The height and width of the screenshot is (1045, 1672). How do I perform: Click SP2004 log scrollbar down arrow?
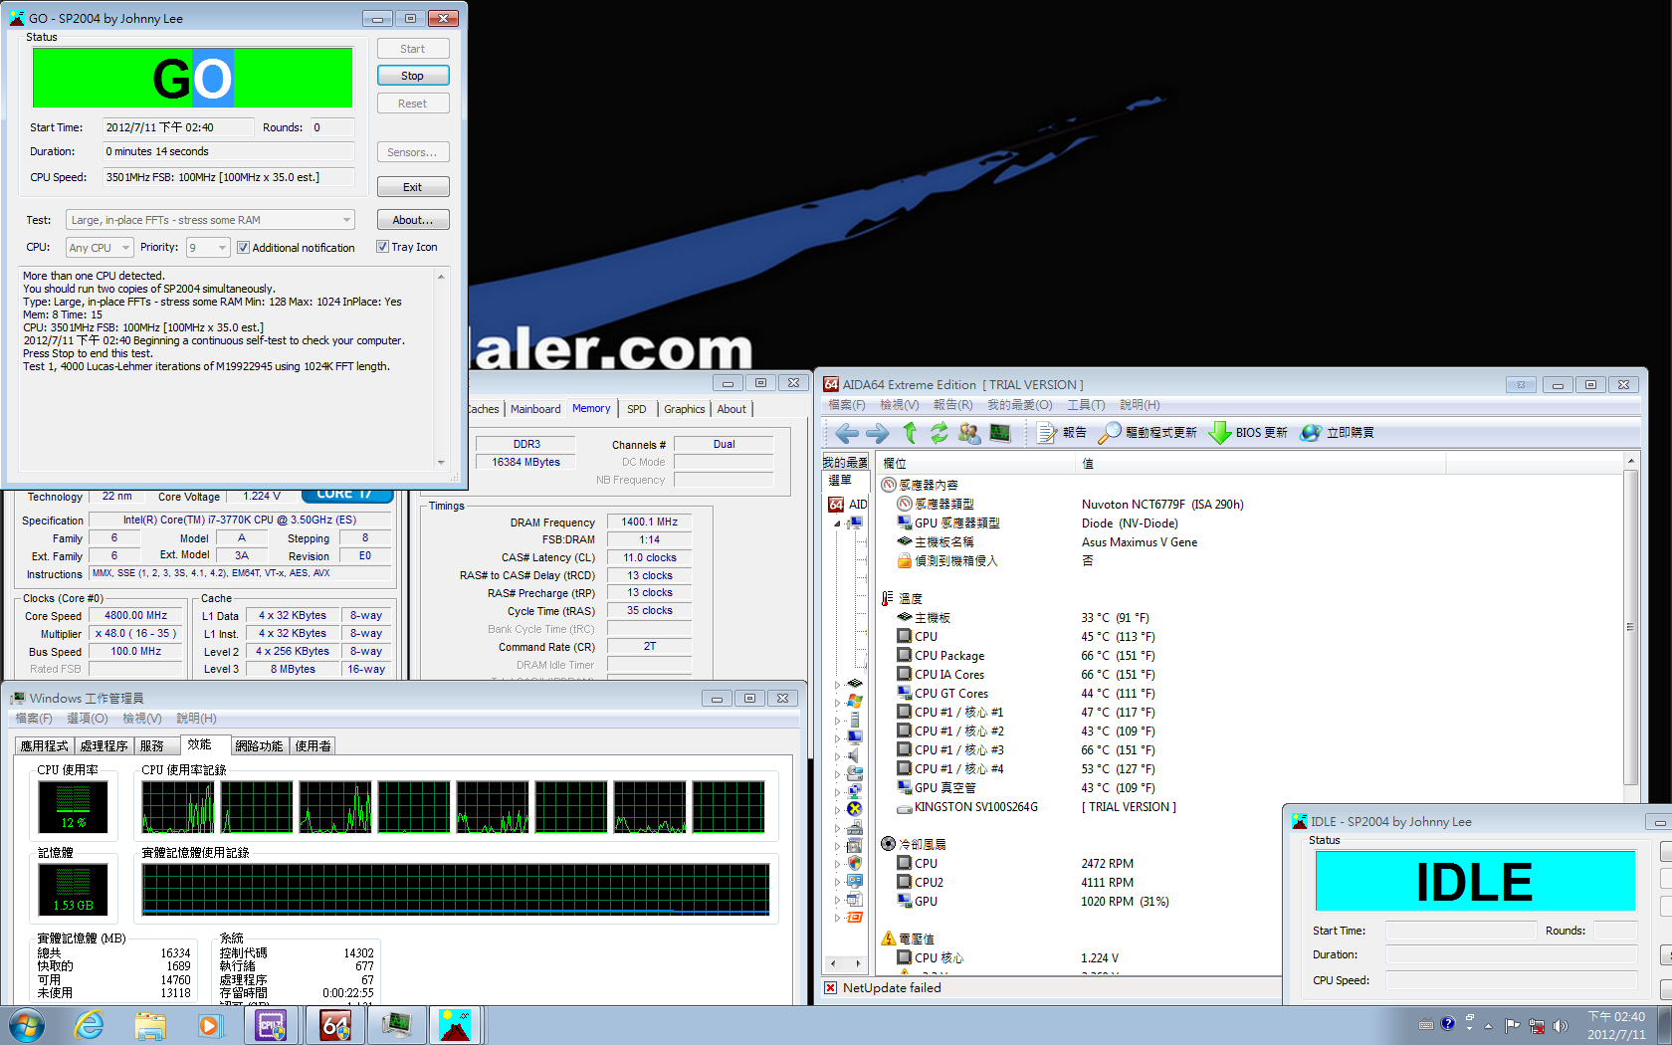[x=441, y=462]
